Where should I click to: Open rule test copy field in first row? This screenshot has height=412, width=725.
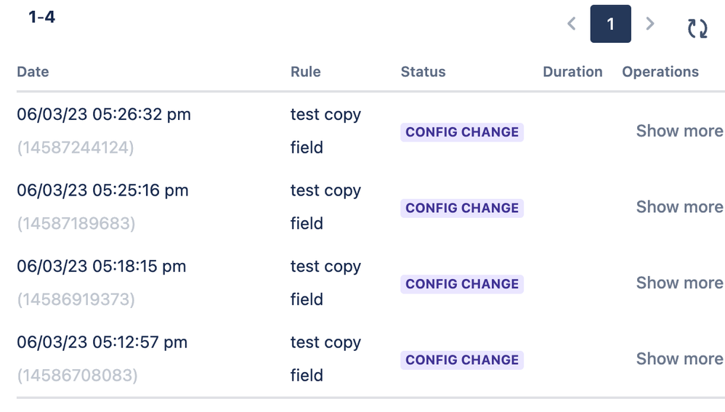coord(325,131)
